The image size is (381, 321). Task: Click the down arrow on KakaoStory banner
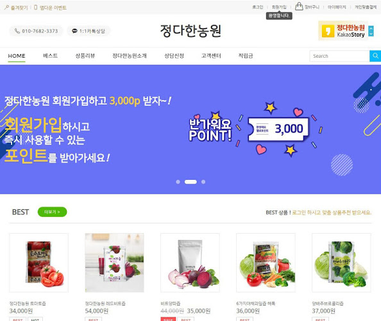point(371,34)
